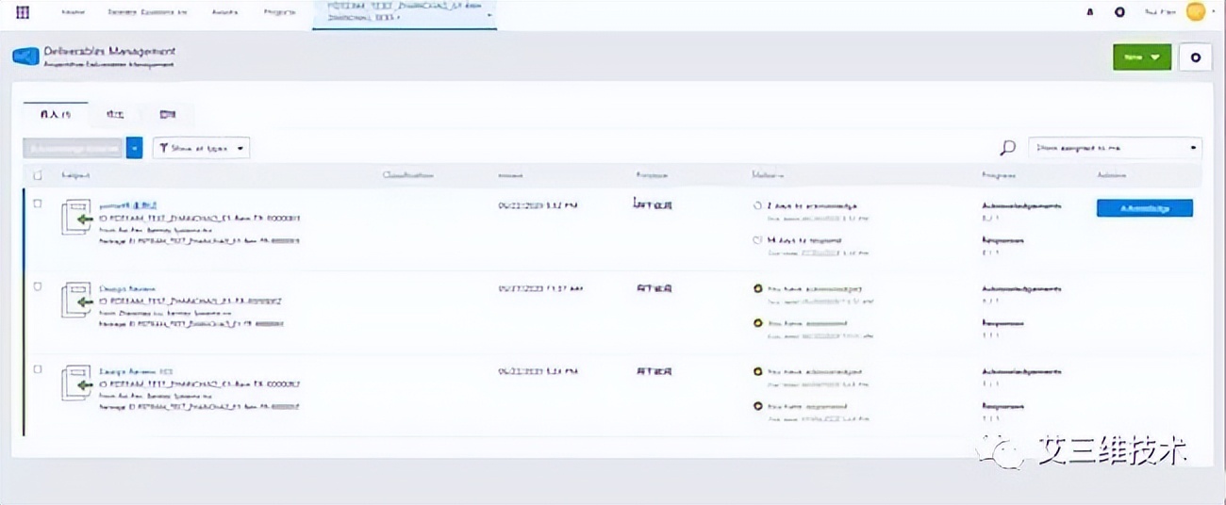
Task: Click the Actions column header
Action: point(1110,175)
